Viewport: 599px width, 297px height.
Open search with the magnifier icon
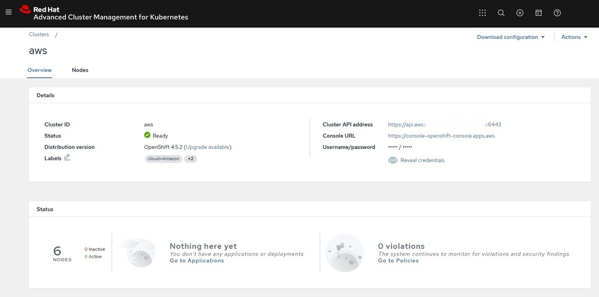[501, 13]
